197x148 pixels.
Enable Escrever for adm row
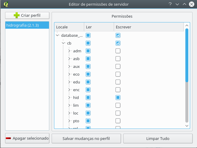(x=118, y=51)
